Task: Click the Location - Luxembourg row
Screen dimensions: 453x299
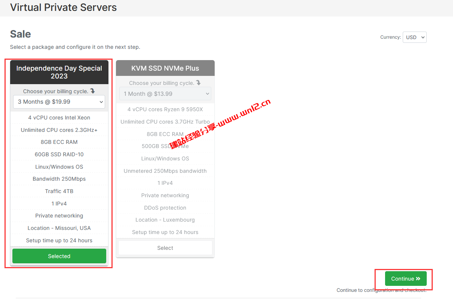Action: pyautogui.click(x=165, y=220)
